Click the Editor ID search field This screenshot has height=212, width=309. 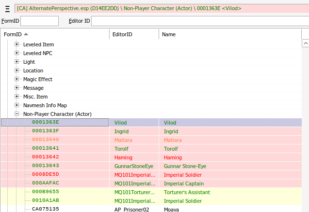pos(200,21)
